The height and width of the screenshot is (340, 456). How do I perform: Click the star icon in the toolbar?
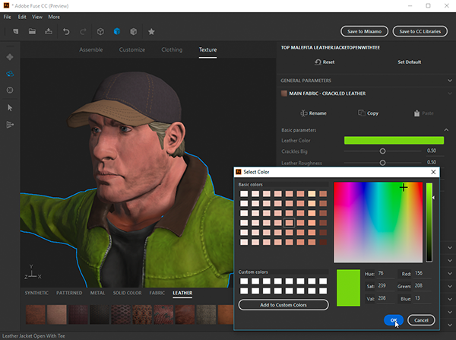tap(151, 32)
